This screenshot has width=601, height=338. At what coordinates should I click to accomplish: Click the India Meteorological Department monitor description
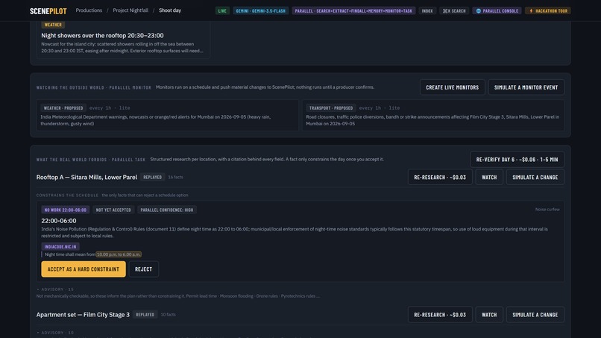156,120
